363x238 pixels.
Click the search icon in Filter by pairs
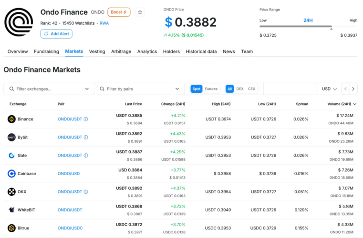(x=102, y=89)
